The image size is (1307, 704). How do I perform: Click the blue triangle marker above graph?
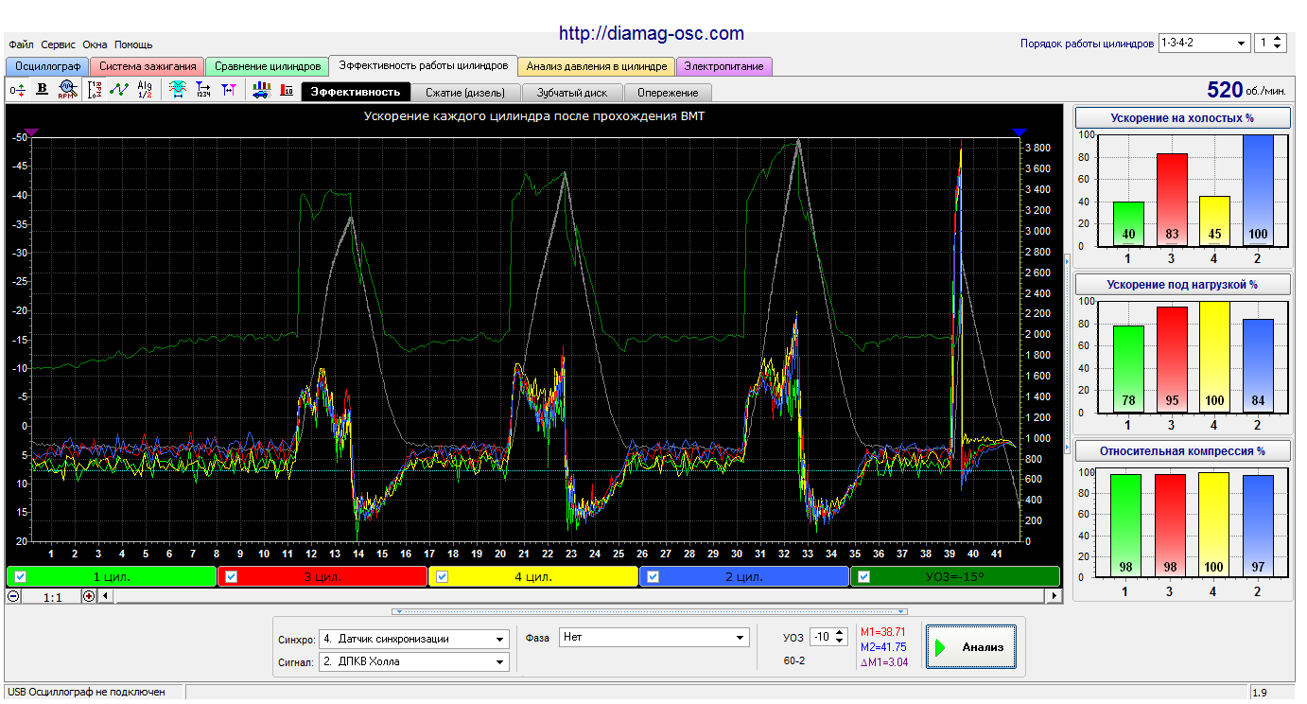(1019, 132)
